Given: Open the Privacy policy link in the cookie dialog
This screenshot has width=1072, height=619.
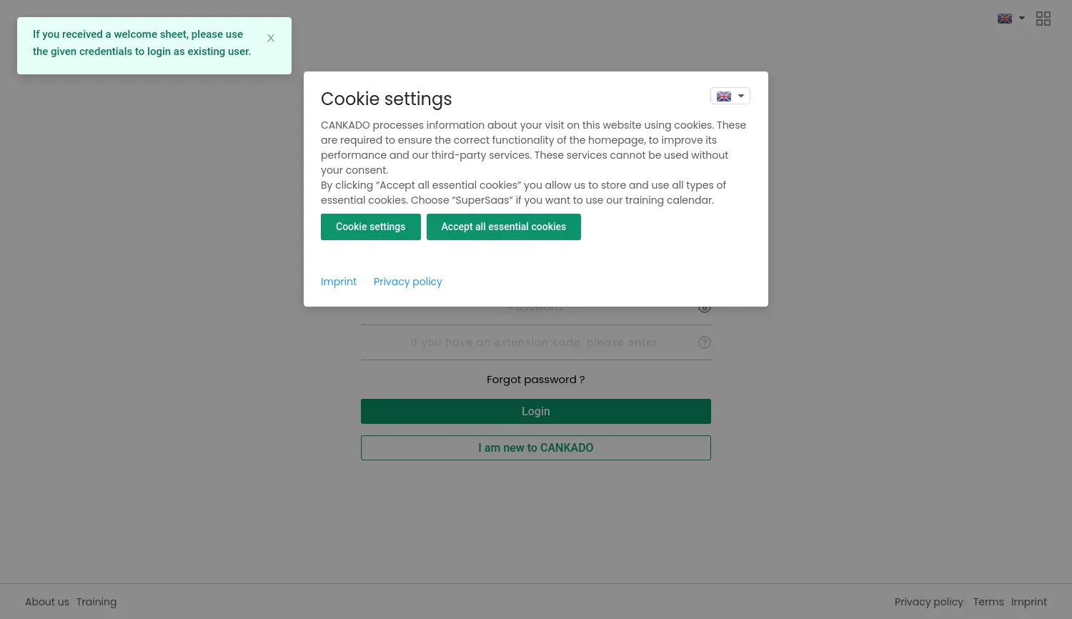Looking at the screenshot, I should coord(407,282).
